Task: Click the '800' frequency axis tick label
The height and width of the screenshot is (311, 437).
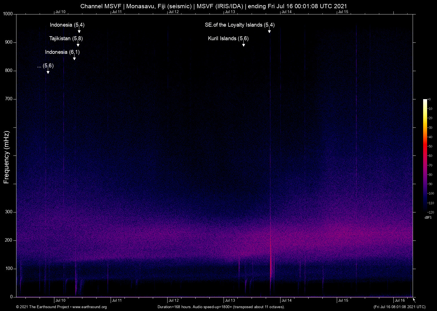Action: pyautogui.click(x=9, y=71)
